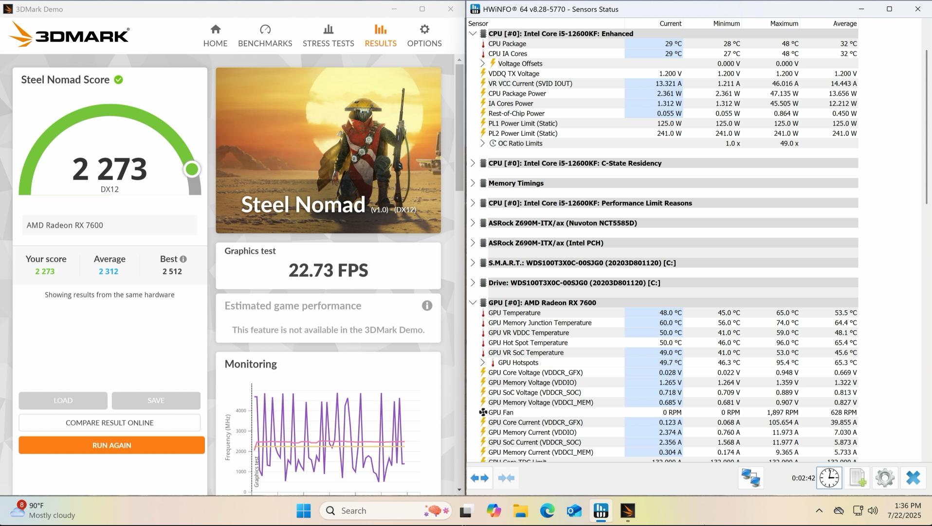Click the orange RUN AGAIN button
This screenshot has width=932, height=526.
111,445
